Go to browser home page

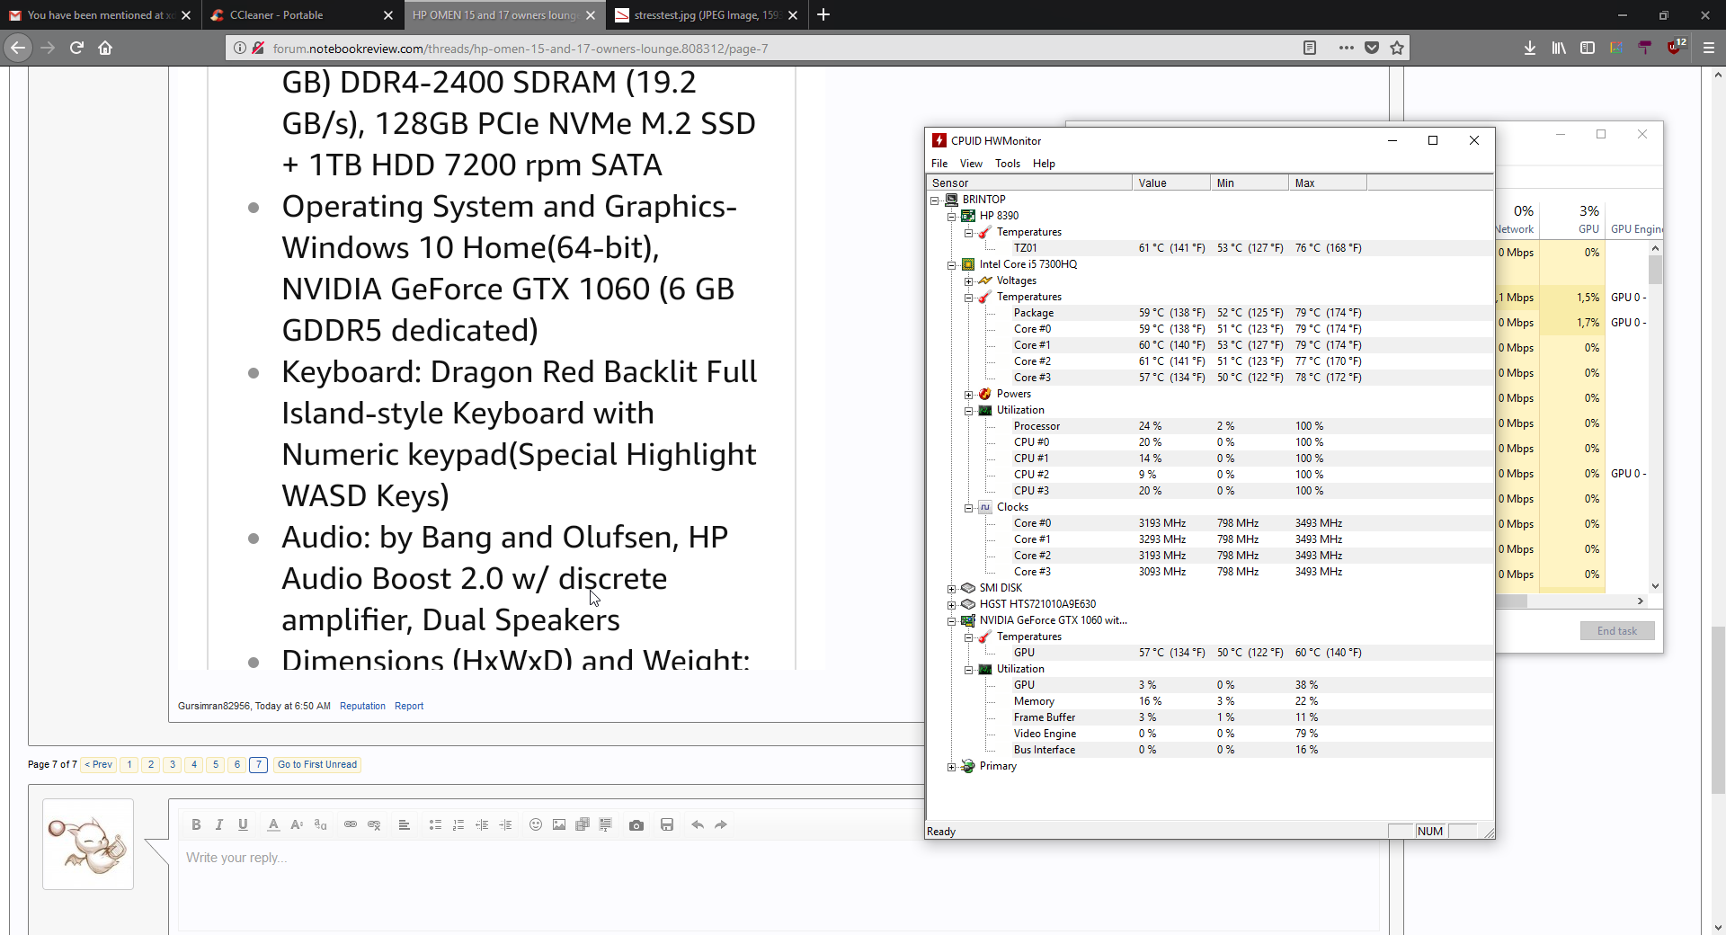(105, 48)
